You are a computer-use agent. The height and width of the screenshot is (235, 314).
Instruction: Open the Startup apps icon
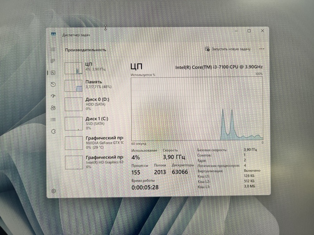coord(53,96)
